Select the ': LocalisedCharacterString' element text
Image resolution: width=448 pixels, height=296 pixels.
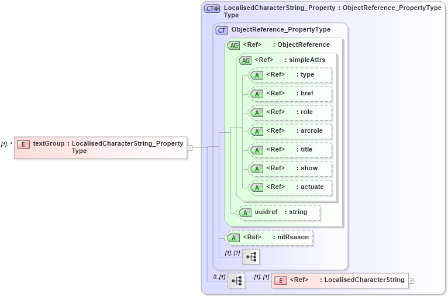point(362,280)
